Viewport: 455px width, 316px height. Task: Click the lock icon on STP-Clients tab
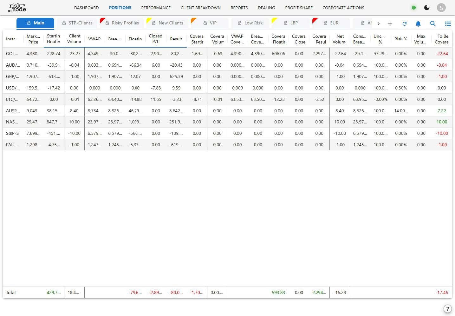click(x=64, y=23)
